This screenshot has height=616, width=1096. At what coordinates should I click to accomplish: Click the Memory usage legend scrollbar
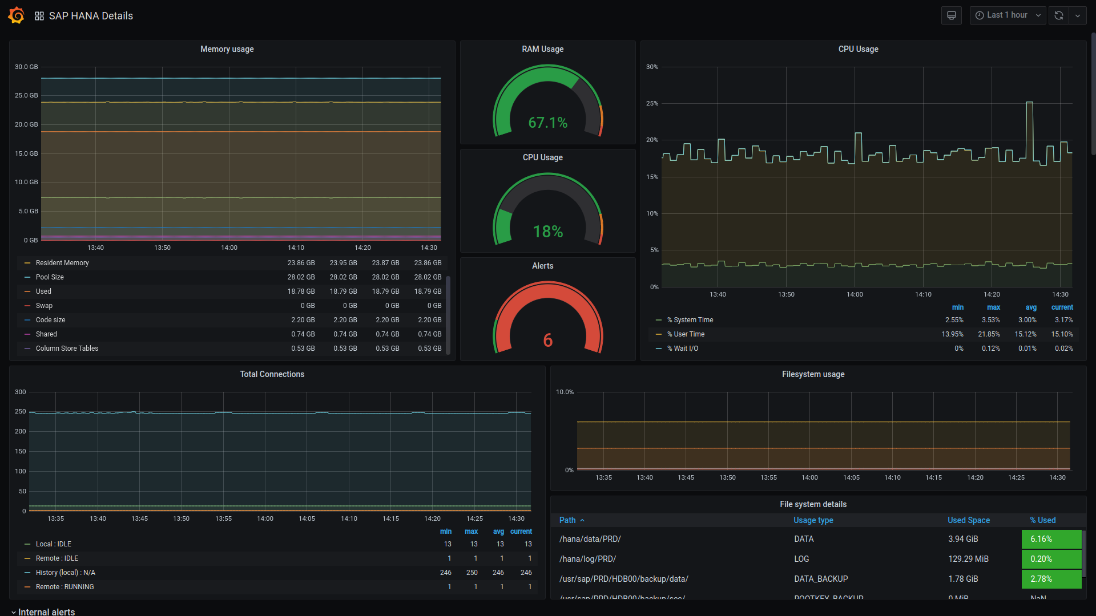pos(448,314)
